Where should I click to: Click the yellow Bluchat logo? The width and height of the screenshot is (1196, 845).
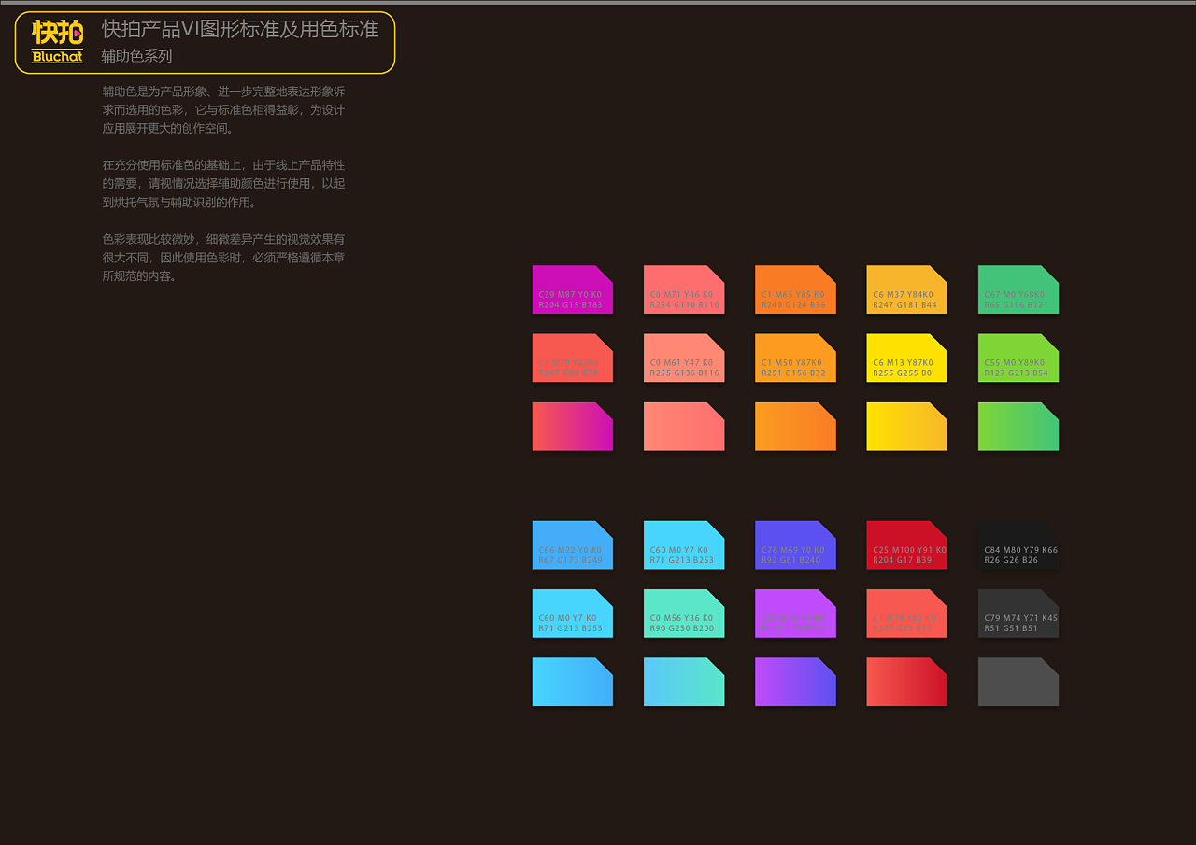tap(57, 42)
